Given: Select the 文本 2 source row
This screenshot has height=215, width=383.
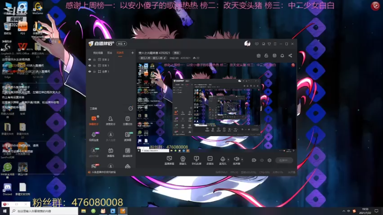Looking at the screenshot, I should 111,59.
